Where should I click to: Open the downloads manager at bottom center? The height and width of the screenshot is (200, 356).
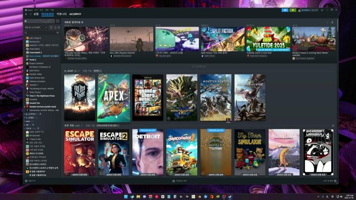click(179, 181)
